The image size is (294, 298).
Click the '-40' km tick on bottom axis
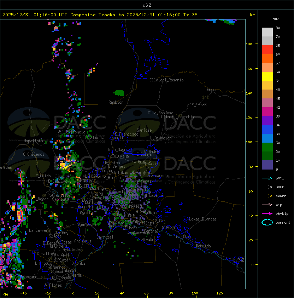[x=23, y=293]
